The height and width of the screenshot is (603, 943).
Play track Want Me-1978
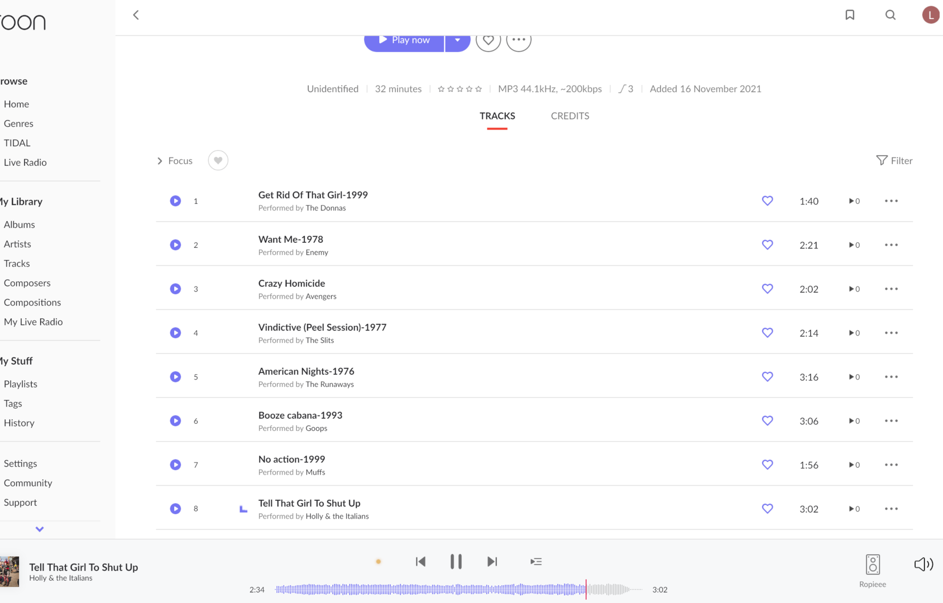click(x=175, y=245)
